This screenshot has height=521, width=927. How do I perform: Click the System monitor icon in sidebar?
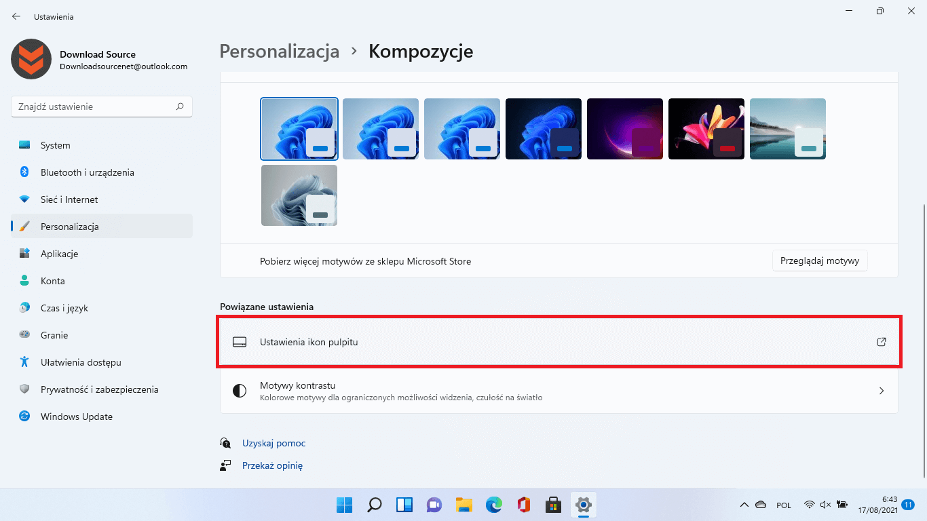point(24,145)
